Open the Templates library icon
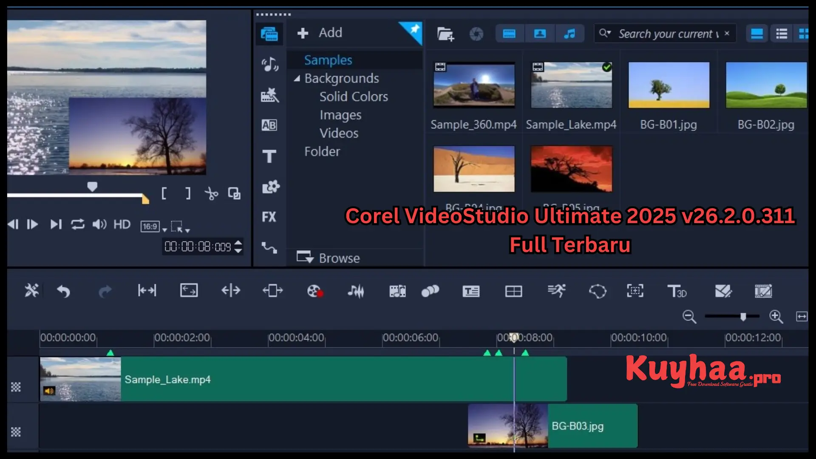816x459 pixels. pos(269,95)
